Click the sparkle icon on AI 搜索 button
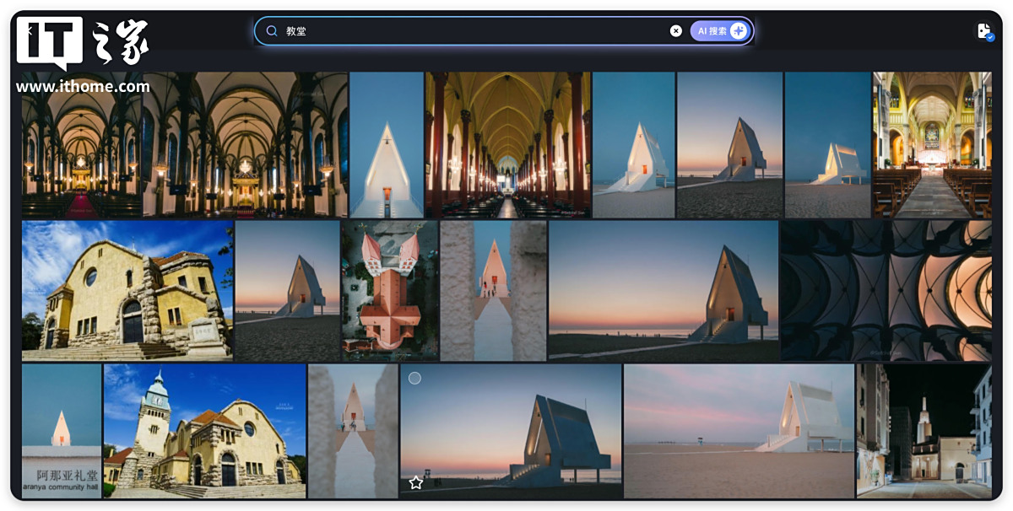The height and width of the screenshot is (511, 1013). click(x=739, y=31)
